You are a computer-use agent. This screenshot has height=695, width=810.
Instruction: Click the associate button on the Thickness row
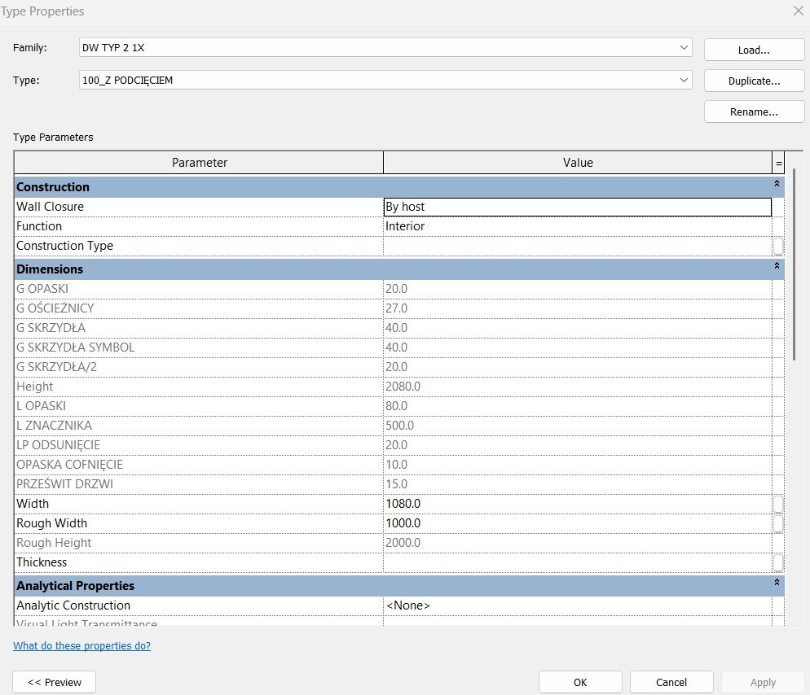(778, 562)
